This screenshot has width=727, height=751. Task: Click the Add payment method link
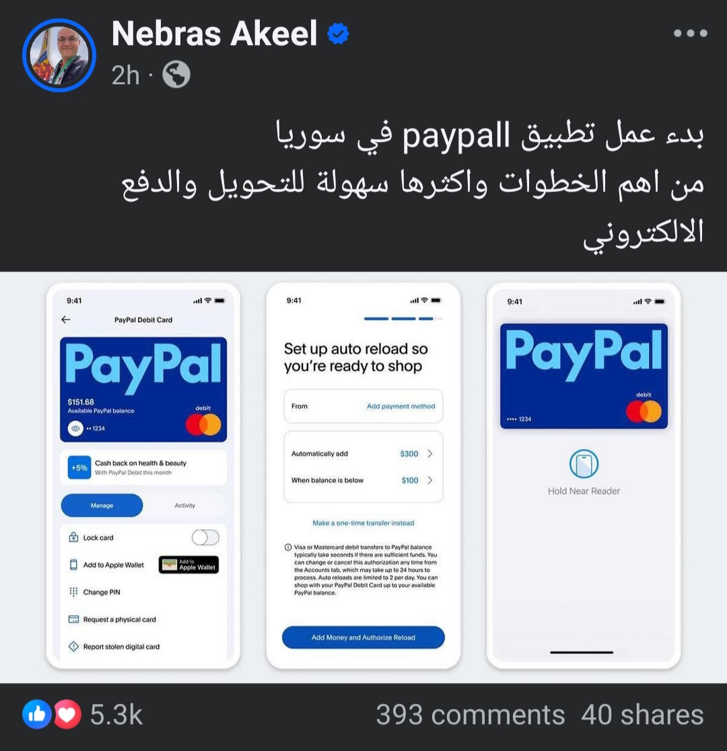coord(401,406)
